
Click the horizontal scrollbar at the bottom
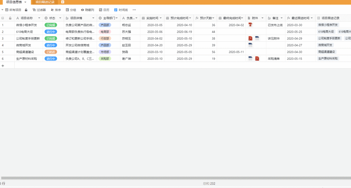(x=175, y=178)
